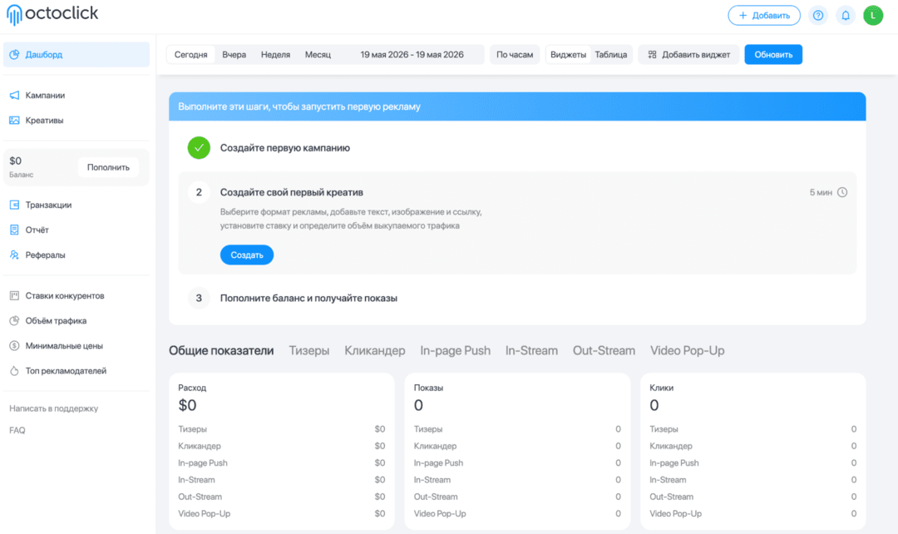Click the Рефералы people icon

tap(14, 255)
